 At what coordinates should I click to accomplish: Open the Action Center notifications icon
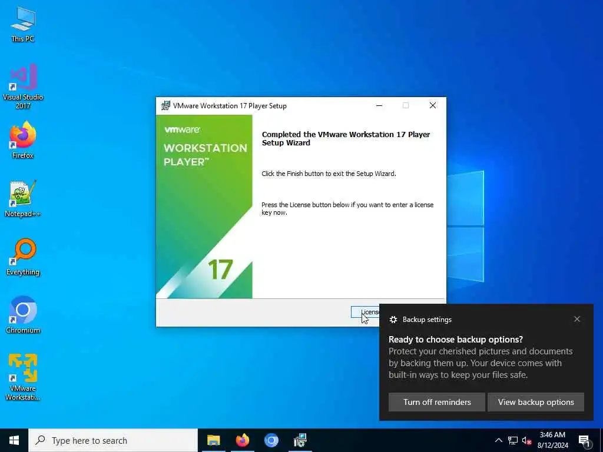pos(584,441)
